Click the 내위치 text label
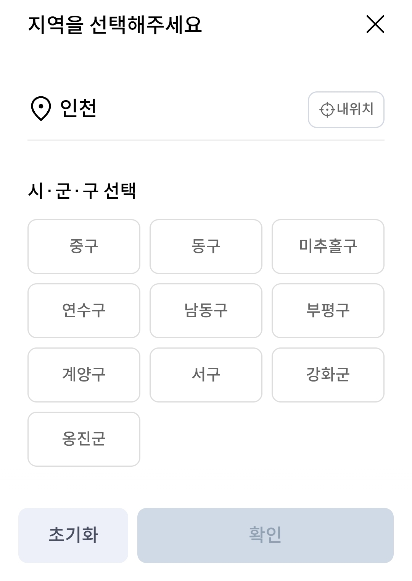The height and width of the screenshot is (581, 412). pos(355,109)
